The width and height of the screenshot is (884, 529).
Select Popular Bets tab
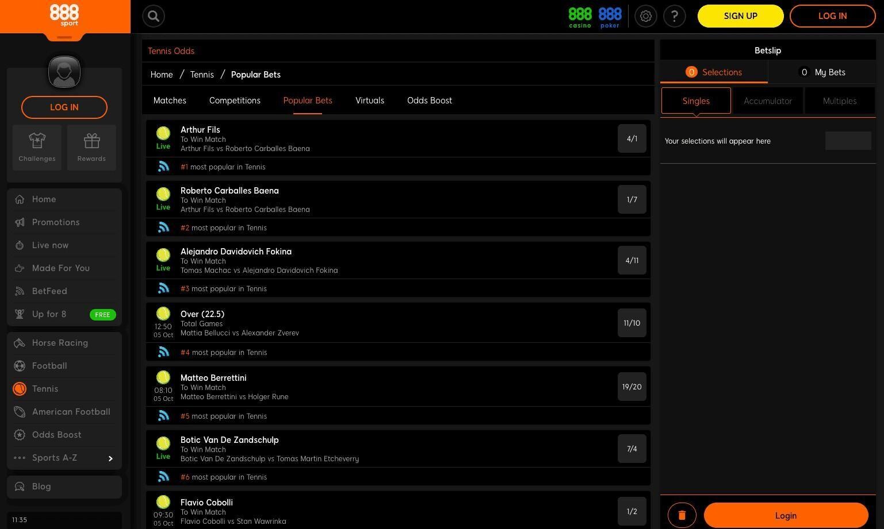tap(308, 101)
